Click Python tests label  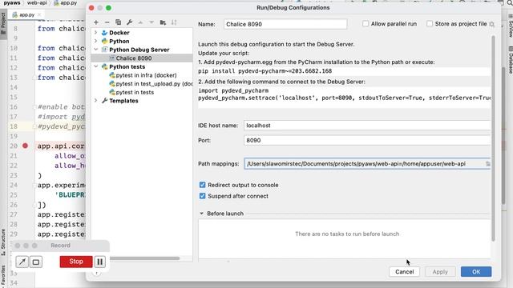[127, 66]
